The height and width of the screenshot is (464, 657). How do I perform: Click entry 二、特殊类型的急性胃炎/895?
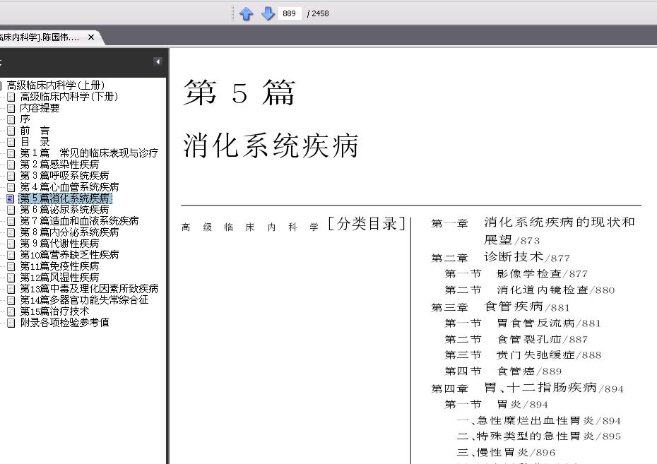point(539,436)
